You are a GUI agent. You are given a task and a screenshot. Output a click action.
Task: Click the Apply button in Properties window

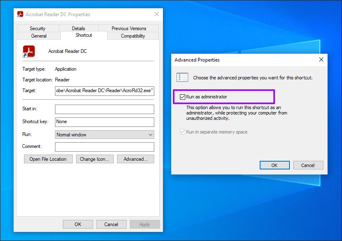pos(145,224)
